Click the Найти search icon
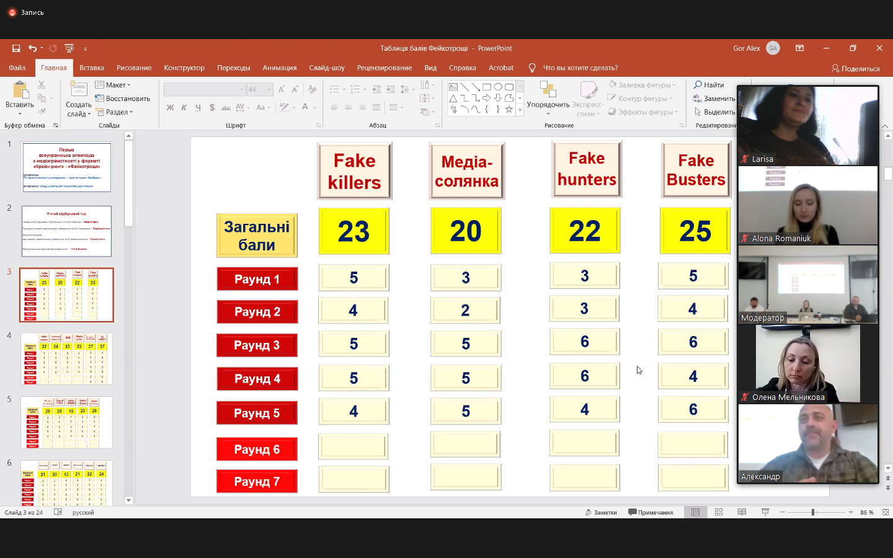The image size is (893, 558). click(698, 85)
